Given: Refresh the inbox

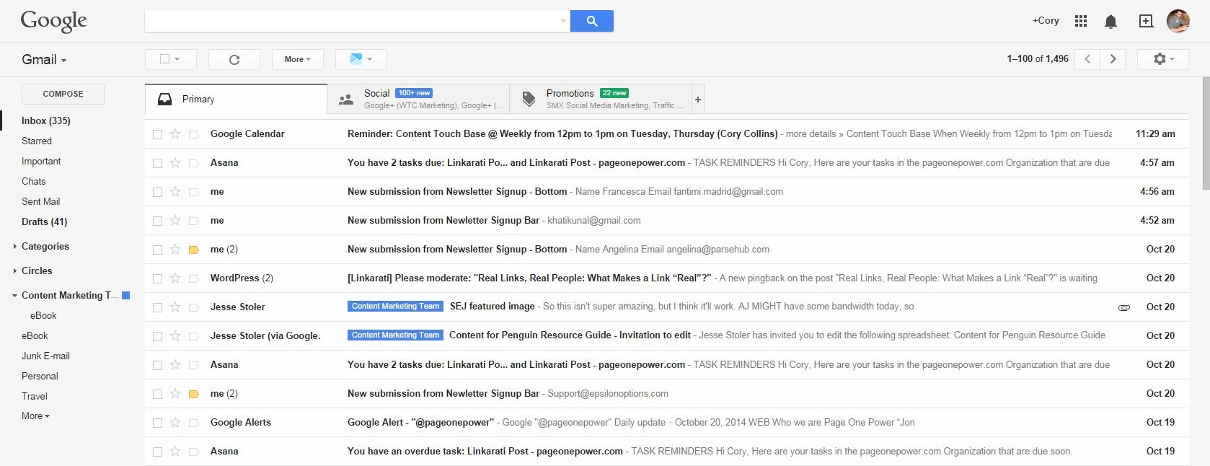Looking at the screenshot, I should pyautogui.click(x=234, y=60).
